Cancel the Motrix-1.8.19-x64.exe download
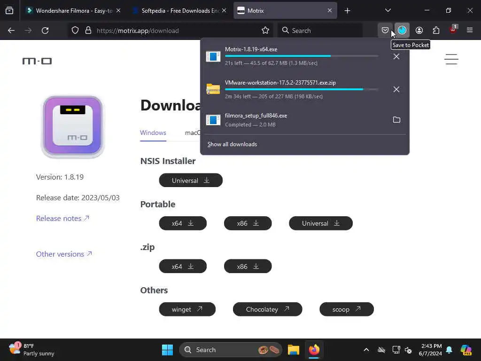 tap(396, 56)
